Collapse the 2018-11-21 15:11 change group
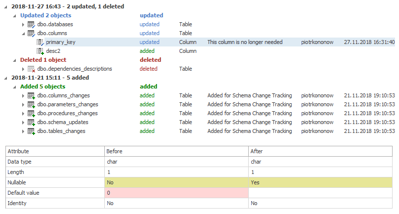The width and height of the screenshot is (399, 214). coord(6,78)
